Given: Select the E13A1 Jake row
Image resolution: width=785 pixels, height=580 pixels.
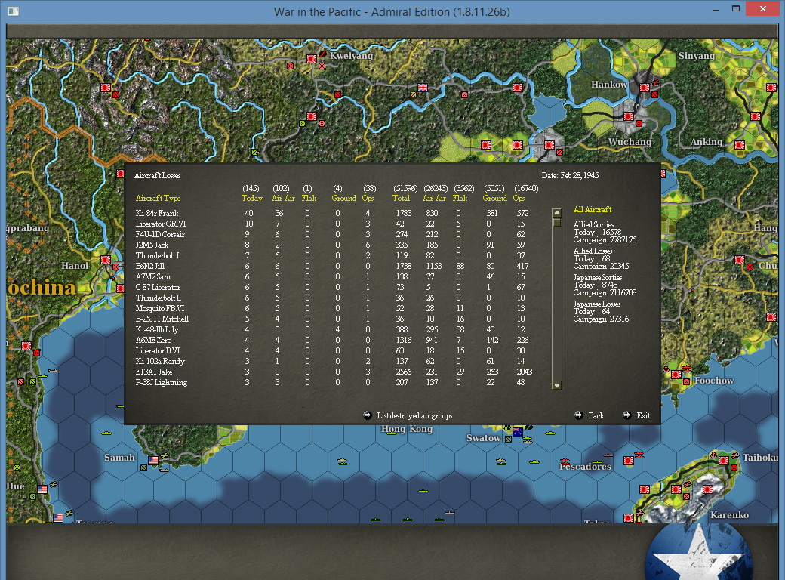Looking at the screenshot, I should point(333,372).
